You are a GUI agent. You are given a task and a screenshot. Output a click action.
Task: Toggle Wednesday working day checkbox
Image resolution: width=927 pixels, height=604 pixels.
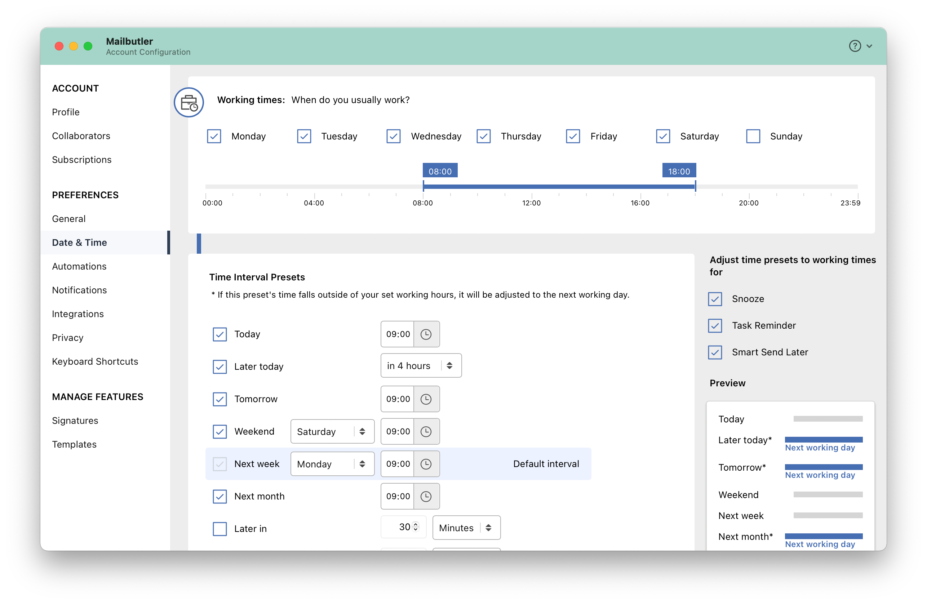coord(394,136)
